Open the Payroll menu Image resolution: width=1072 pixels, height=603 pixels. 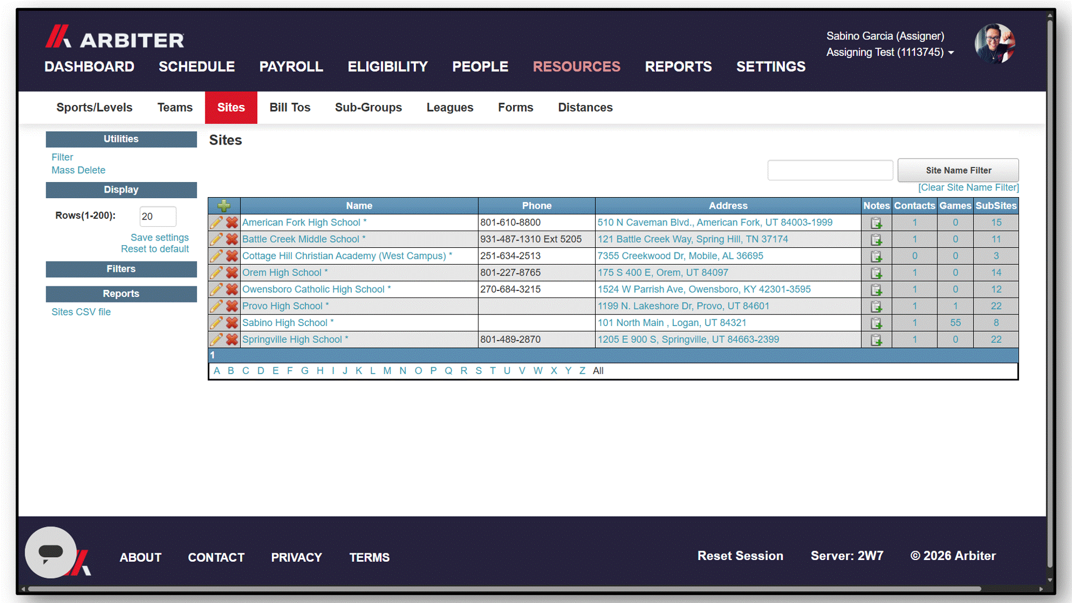pos(291,66)
